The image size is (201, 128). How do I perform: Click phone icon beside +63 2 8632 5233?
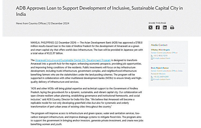pos(152,56)
